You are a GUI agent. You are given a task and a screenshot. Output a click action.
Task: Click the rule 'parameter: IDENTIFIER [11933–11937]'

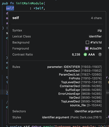[x=74, y=67]
